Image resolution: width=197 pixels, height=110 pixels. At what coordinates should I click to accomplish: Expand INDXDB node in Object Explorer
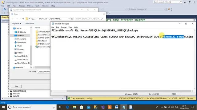coord(8,97)
